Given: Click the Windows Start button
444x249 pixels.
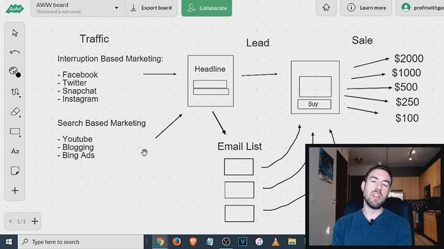Looking at the screenshot, I should (x=9, y=242).
